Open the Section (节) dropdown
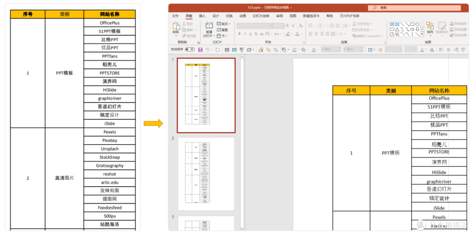Viewport: 472px width, 235px height. [222, 36]
